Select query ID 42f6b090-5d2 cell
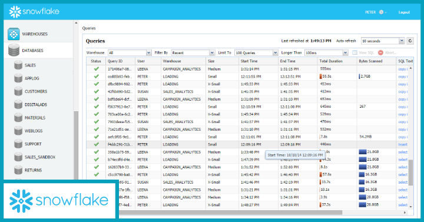424x222 pixels. (x=120, y=92)
